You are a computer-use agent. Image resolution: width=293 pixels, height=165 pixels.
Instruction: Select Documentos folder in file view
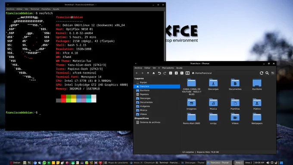(x=235, y=83)
